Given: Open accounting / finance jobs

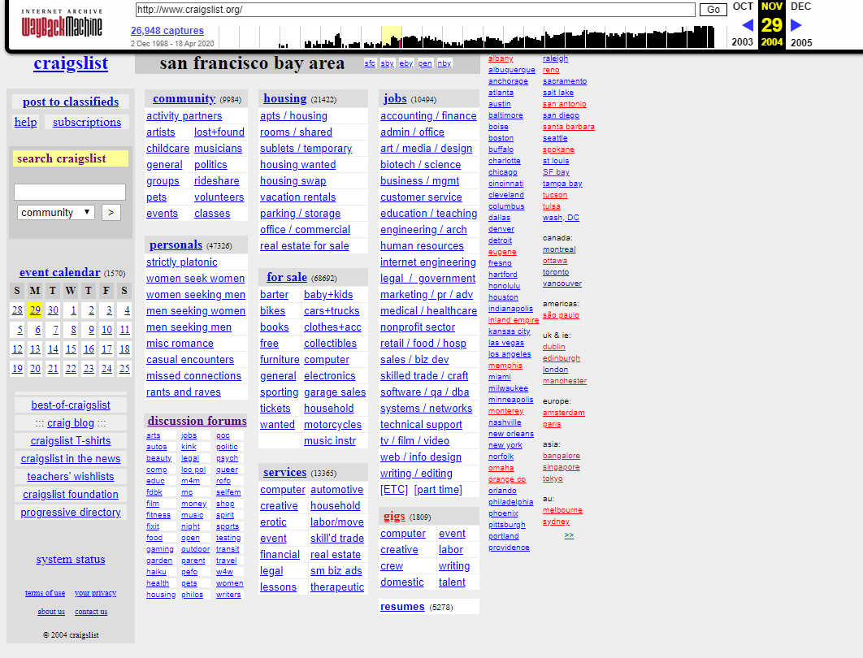Looking at the screenshot, I should coord(428,115).
